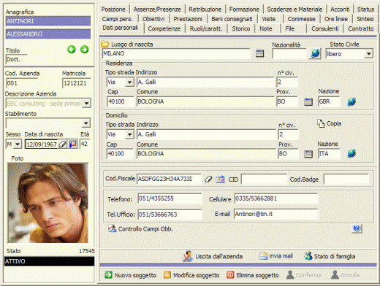Click the Stato di famiglia label

point(335,256)
